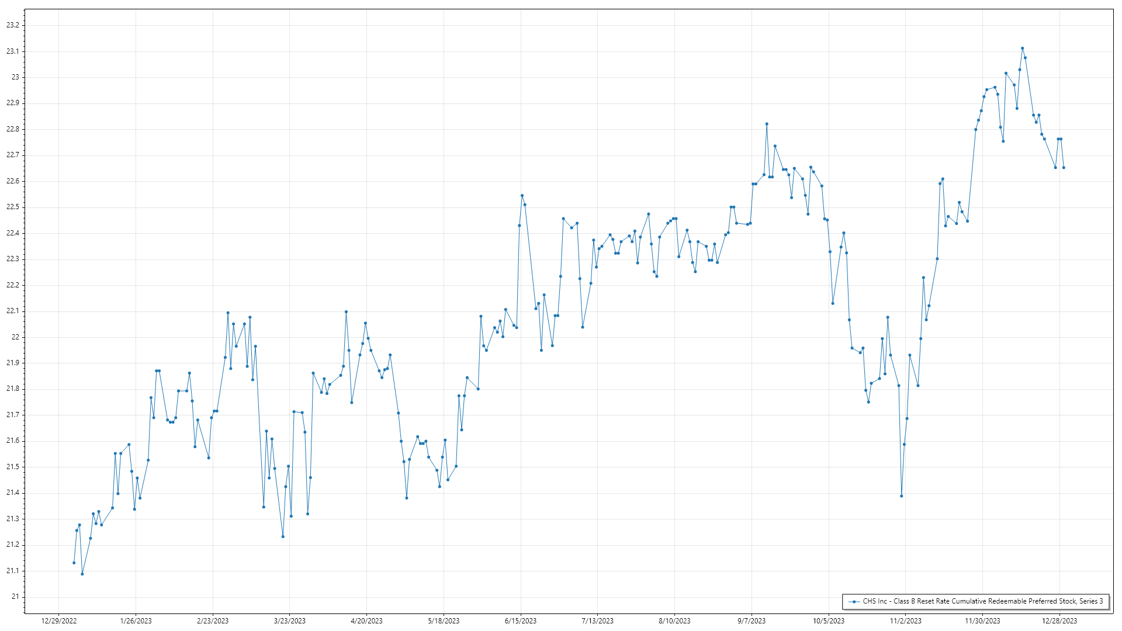Click the 21 y-axis value label

pyautogui.click(x=15, y=597)
